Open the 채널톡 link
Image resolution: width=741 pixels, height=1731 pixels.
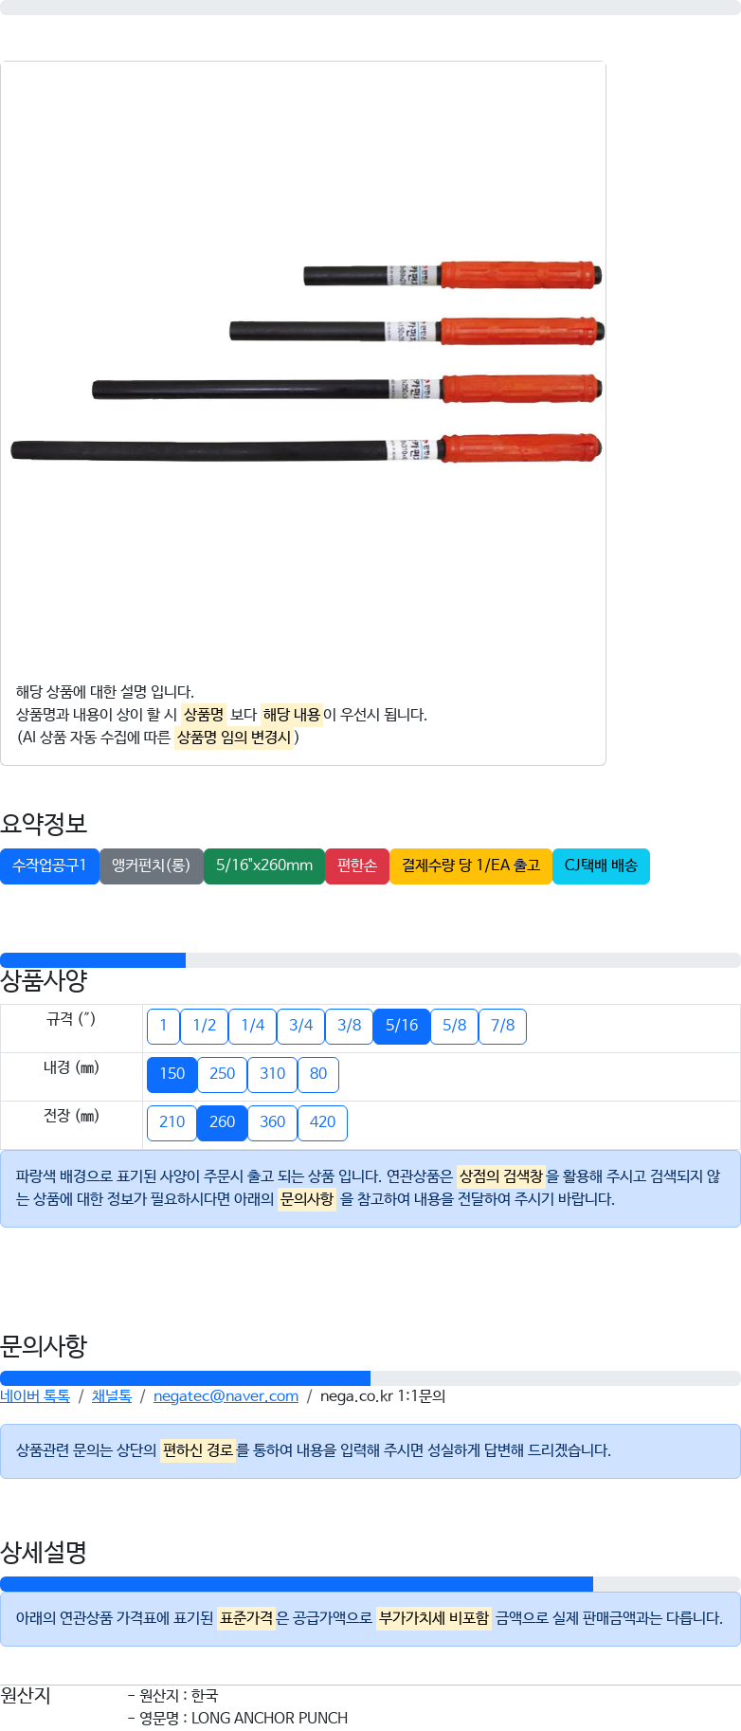coord(112,1395)
